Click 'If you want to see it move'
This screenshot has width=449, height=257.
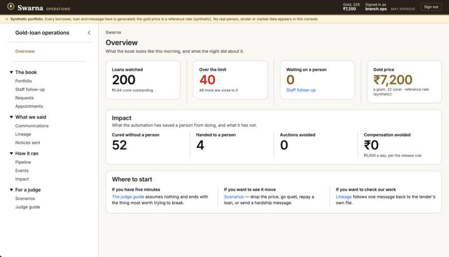point(250,190)
